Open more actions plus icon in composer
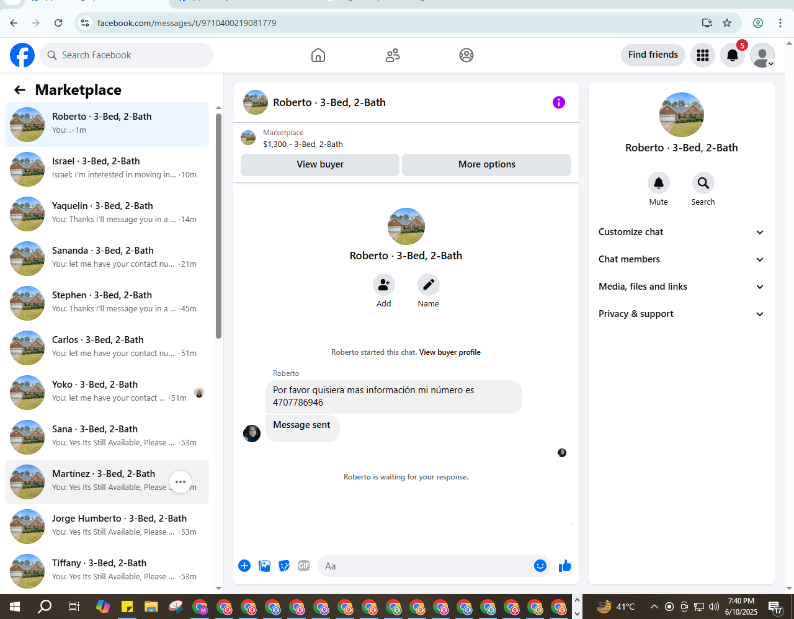The width and height of the screenshot is (794, 619). [244, 566]
